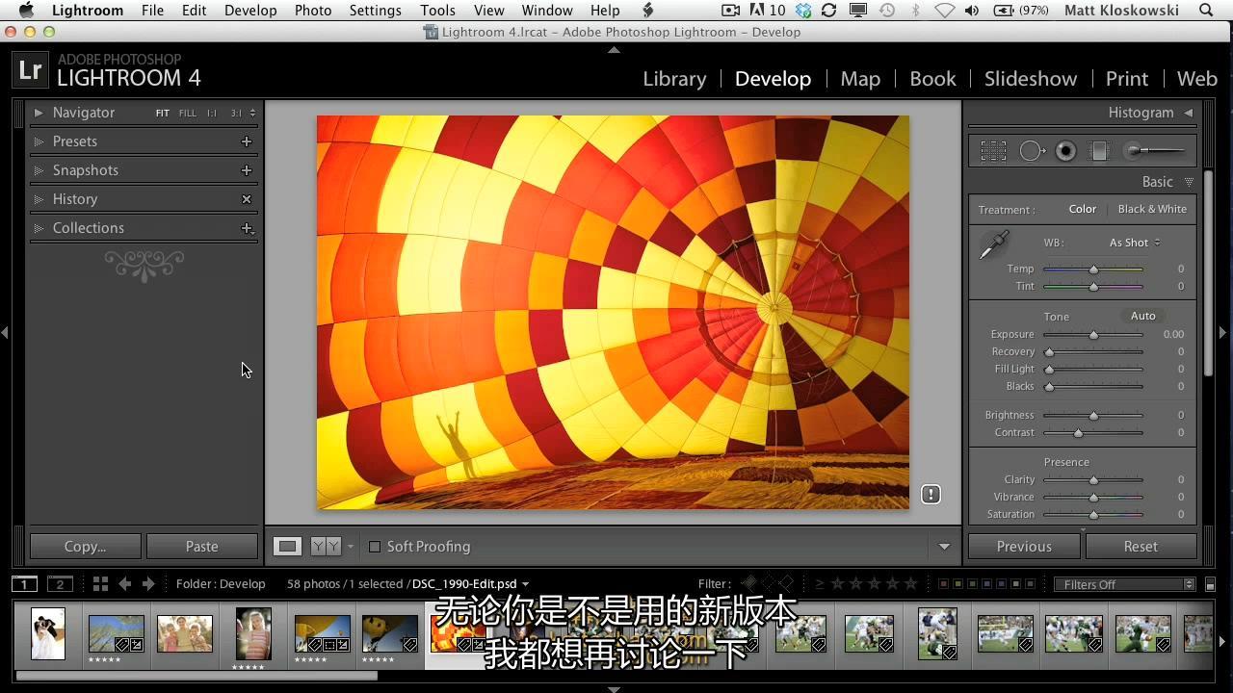The width and height of the screenshot is (1233, 693).
Task: Expand the Presets panel
Action: click(39, 141)
